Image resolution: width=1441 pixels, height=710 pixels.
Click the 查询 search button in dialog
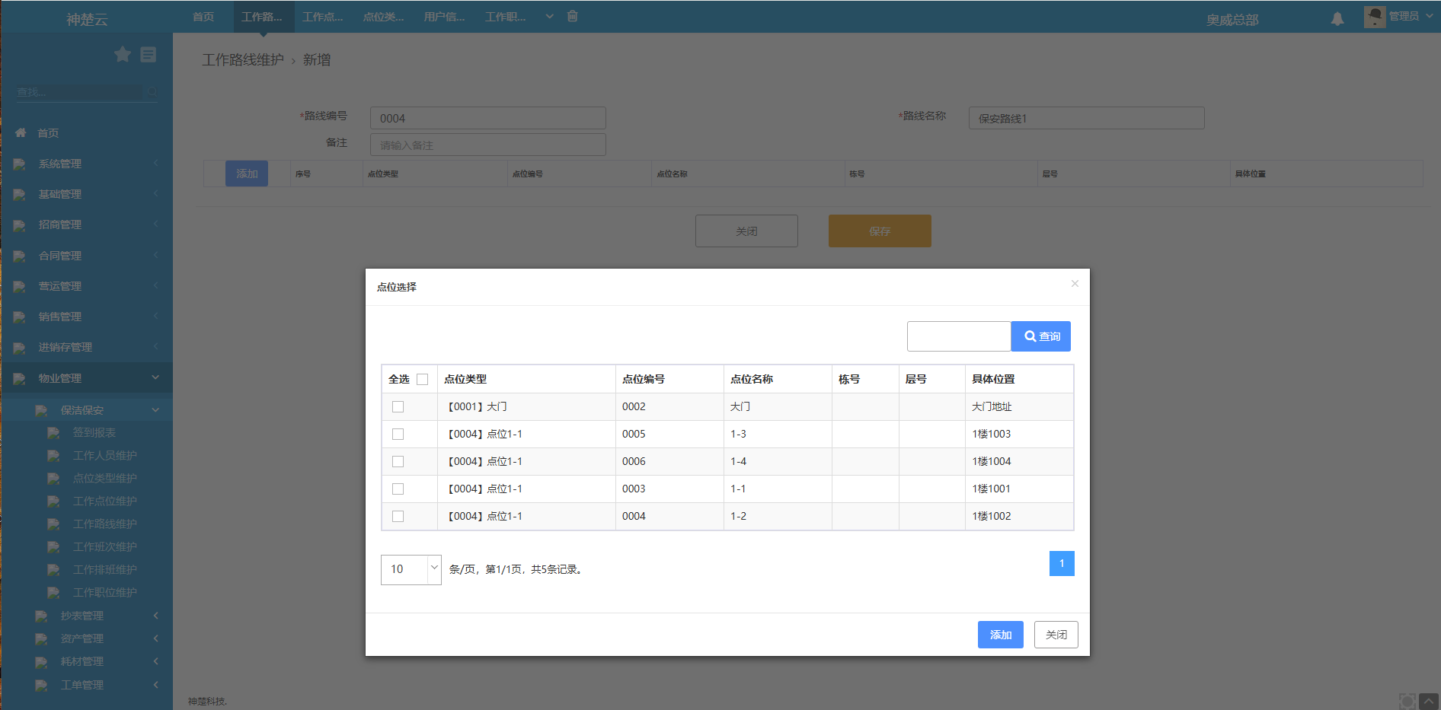click(x=1041, y=336)
